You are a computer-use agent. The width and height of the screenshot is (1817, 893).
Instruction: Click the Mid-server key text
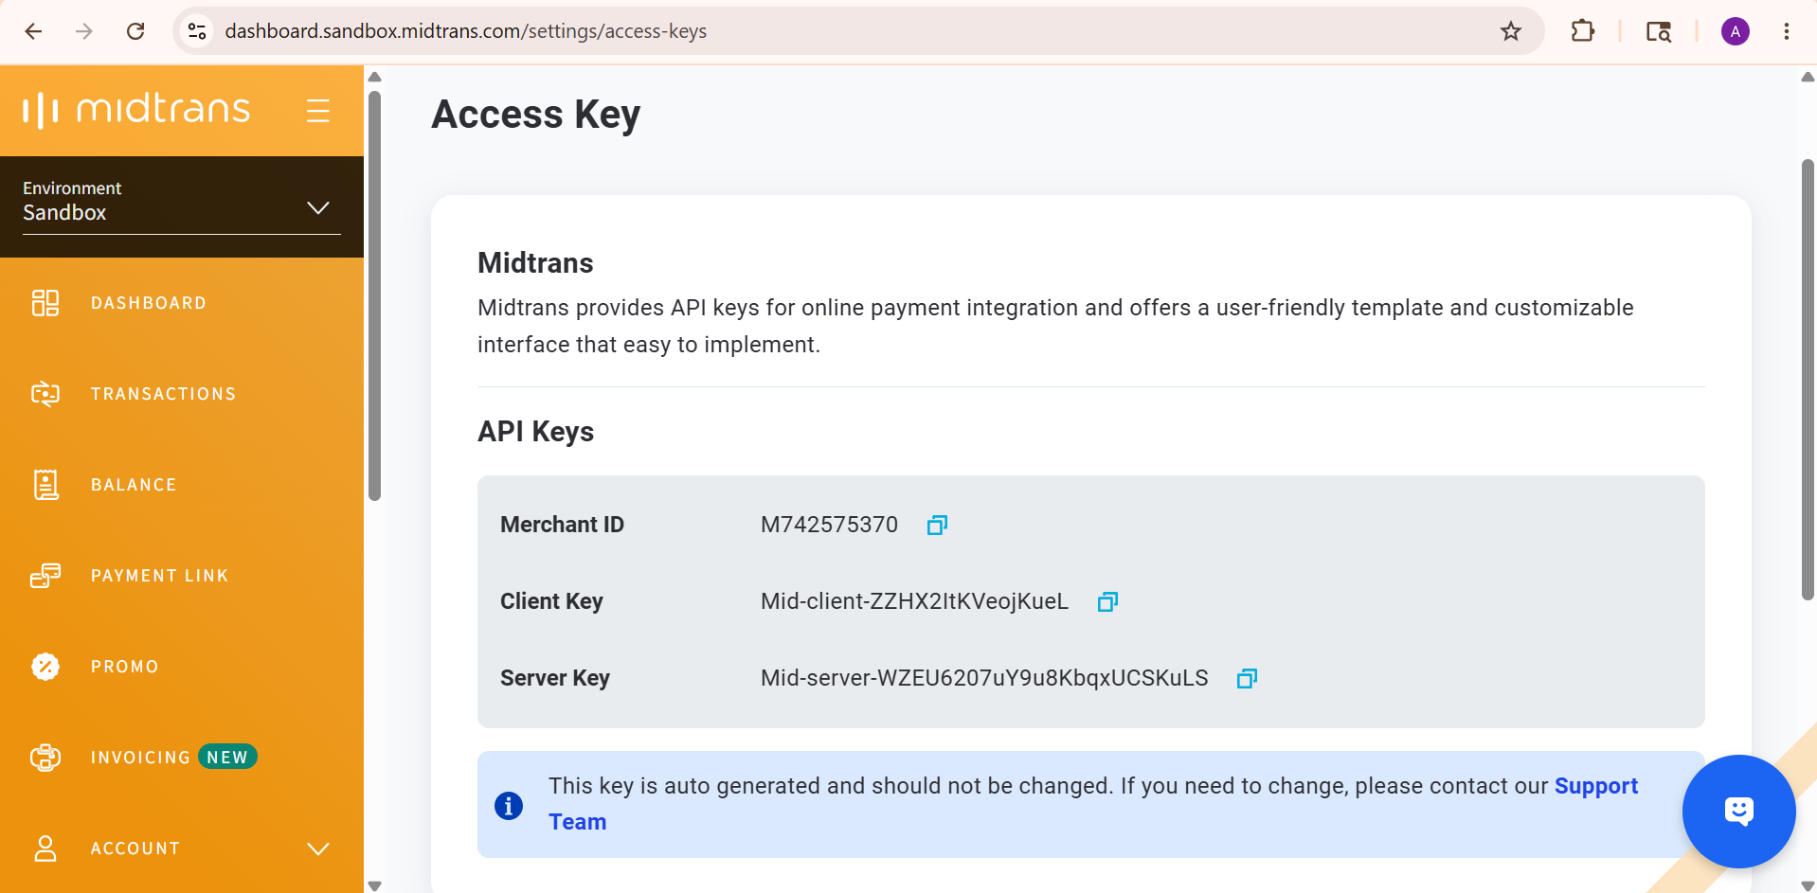point(984,678)
